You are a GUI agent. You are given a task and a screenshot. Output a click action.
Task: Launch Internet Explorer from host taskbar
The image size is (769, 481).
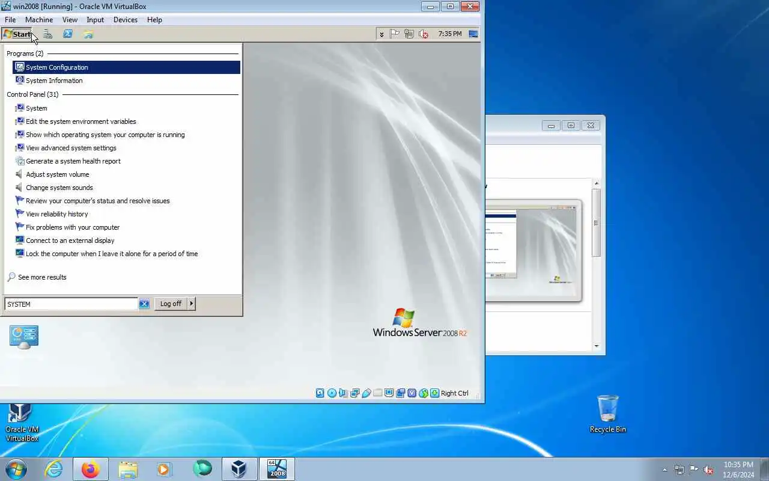[x=53, y=469]
